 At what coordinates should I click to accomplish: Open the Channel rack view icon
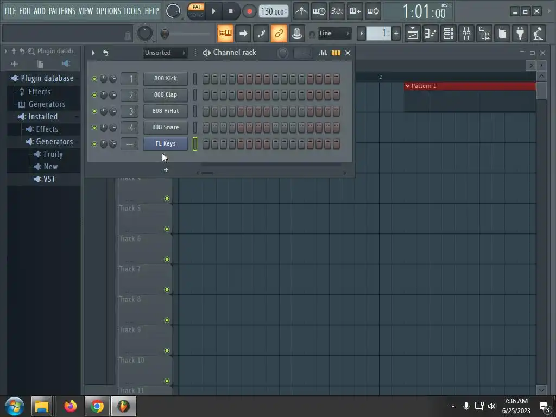[x=448, y=33]
